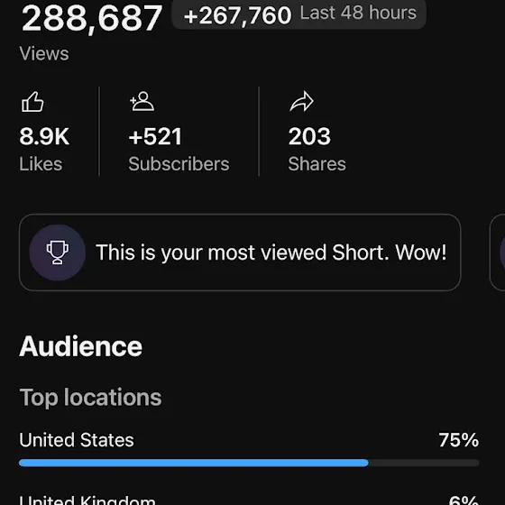Tap the share arrow icon
Screen dimensions: 505x505
302,102
